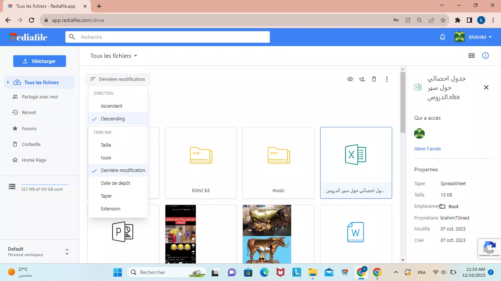Sort files by Taille
501x281 pixels.
106,145
